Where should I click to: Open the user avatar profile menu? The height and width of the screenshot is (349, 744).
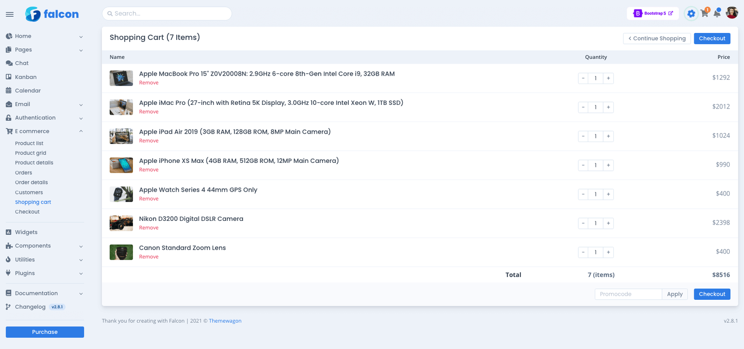click(x=732, y=13)
